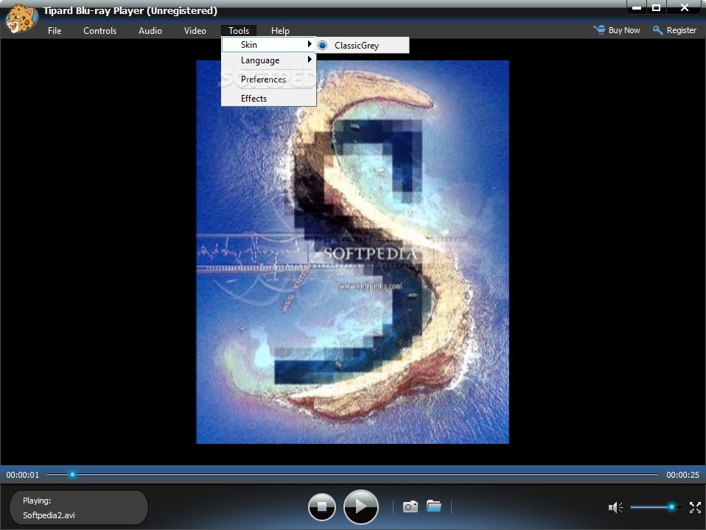This screenshot has width=706, height=530.
Task: Click the volume slider handle
Action: 671,507
